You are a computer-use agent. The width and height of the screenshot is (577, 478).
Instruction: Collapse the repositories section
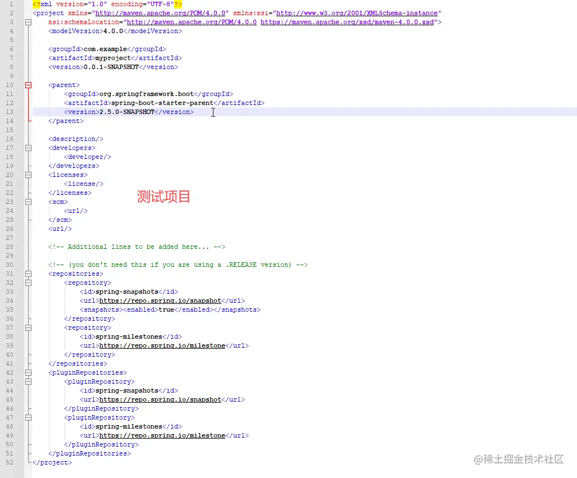(28, 274)
